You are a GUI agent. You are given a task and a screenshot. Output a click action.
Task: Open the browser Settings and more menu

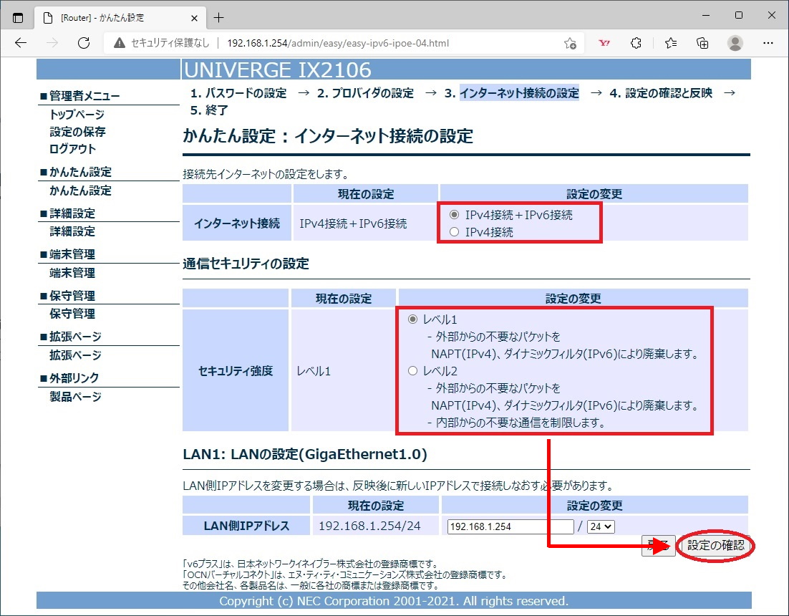point(768,43)
